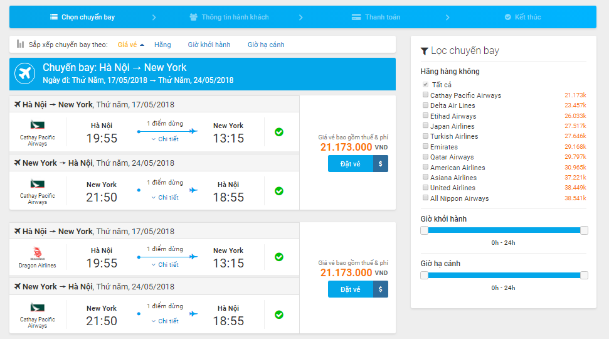
Task: Click the 23.457k Delta price
Action: point(575,105)
